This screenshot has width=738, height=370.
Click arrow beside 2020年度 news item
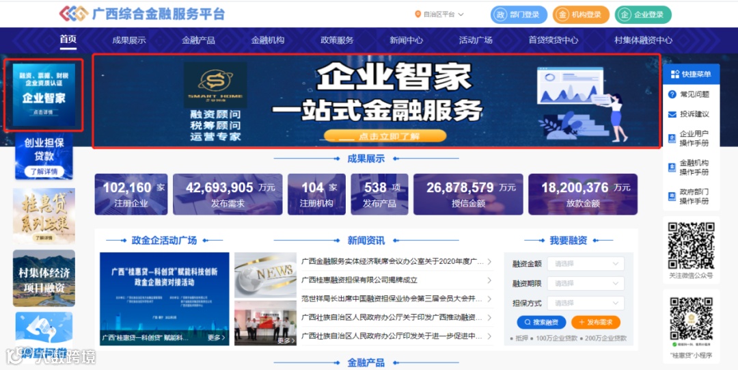(489, 261)
